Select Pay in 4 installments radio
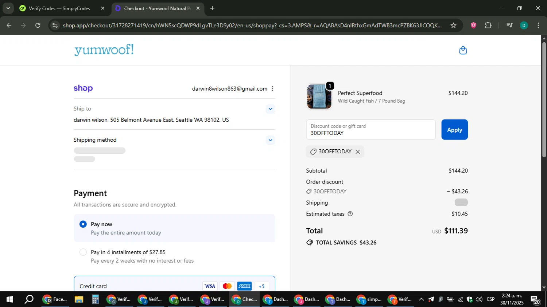The width and height of the screenshot is (547, 307). [83, 252]
